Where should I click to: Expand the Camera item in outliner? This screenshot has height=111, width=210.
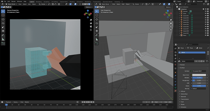pyautogui.click(x=179, y=11)
